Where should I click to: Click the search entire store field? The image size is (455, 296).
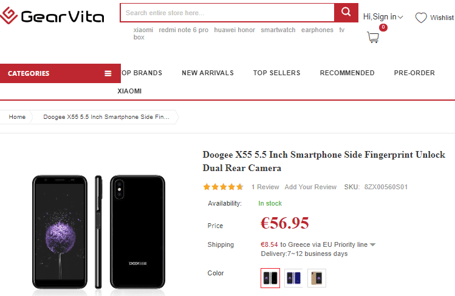point(227,12)
